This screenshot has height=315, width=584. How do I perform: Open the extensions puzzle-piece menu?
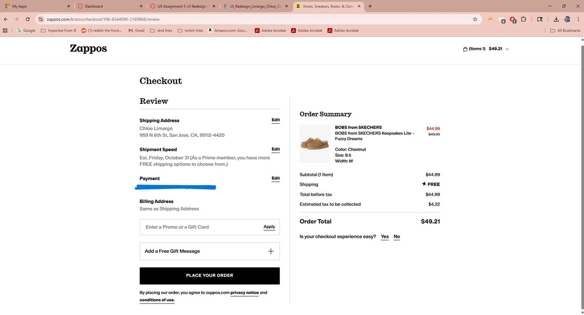point(524,19)
